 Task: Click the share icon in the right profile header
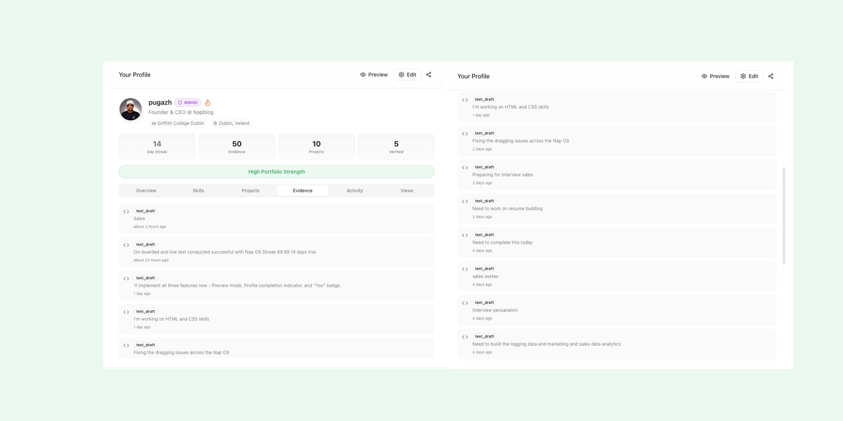click(771, 76)
